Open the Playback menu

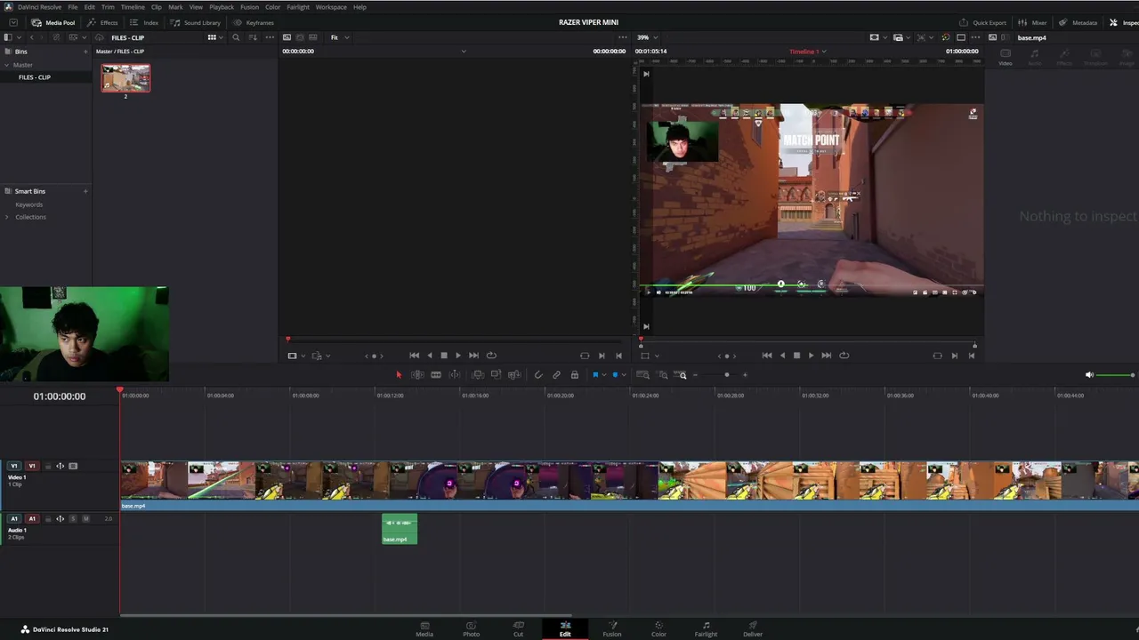point(222,7)
